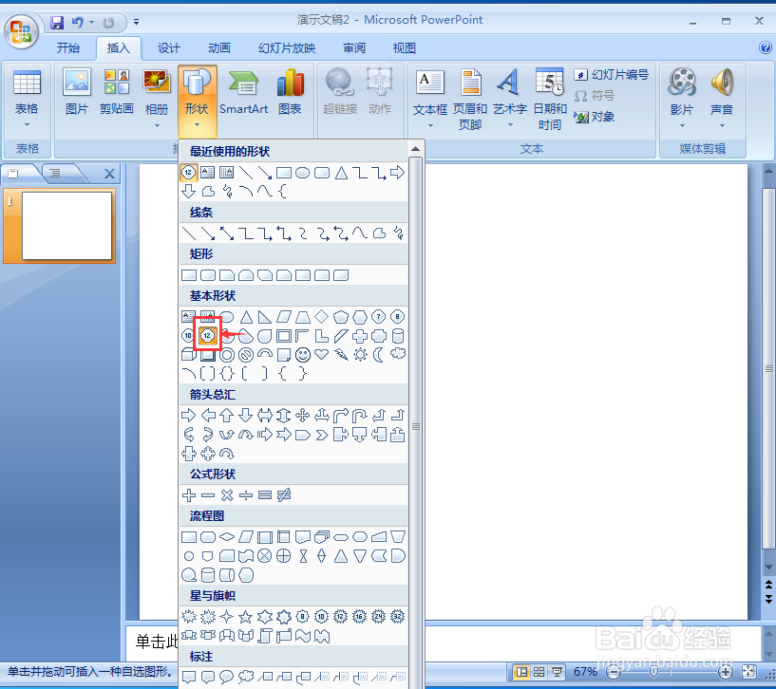Select the rounded rectangle in 矩形
776x689 pixels.
tap(208, 275)
